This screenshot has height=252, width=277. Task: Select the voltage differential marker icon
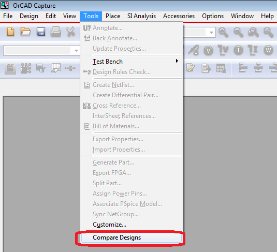coord(223,51)
